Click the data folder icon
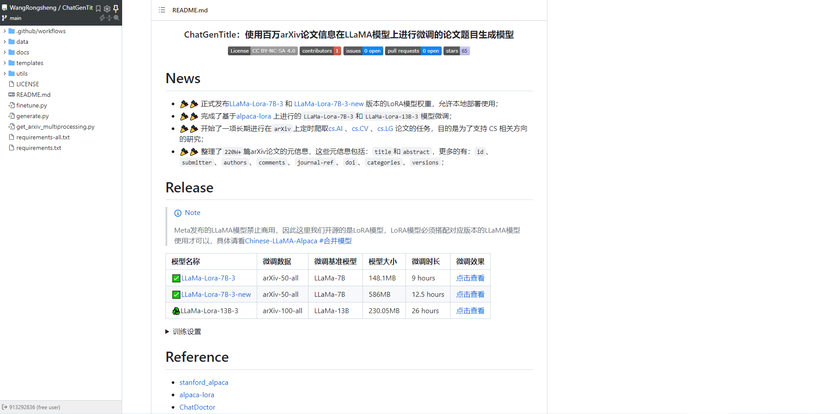Screen dimensions: 840x414 pos(12,42)
